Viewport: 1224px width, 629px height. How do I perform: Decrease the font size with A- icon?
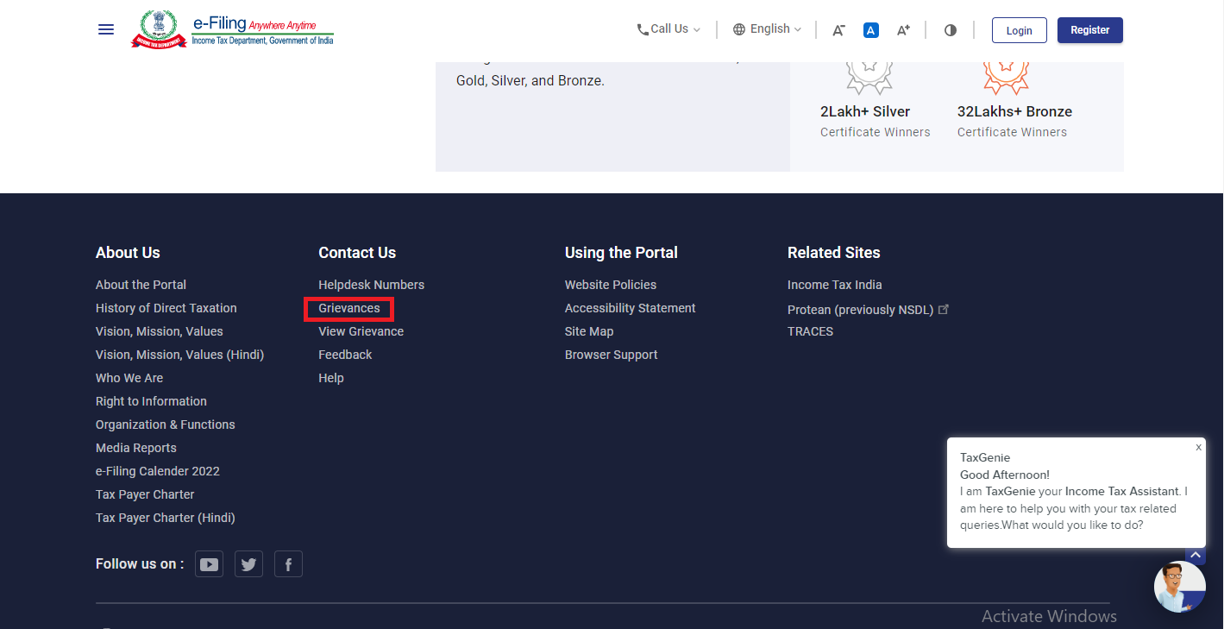[838, 30]
